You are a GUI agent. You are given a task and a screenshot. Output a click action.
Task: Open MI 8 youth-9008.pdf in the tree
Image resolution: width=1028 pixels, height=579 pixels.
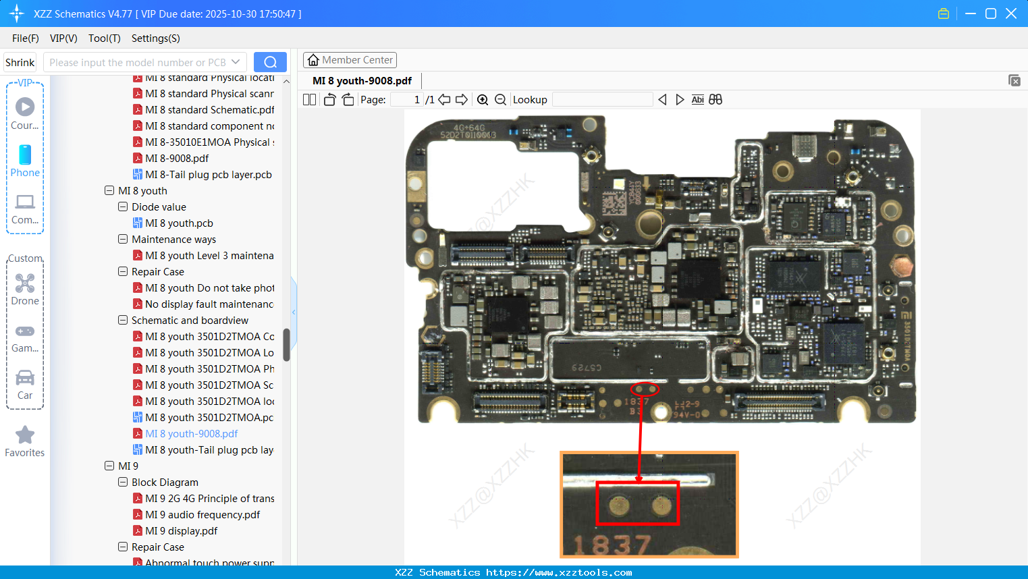click(x=192, y=434)
